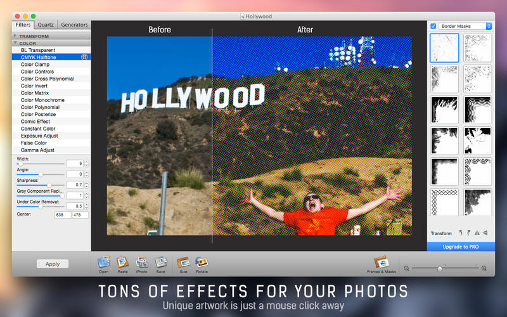Viewport: 507px width, 317px height.
Task: Select the Comic Effect filter
Action: pos(35,122)
